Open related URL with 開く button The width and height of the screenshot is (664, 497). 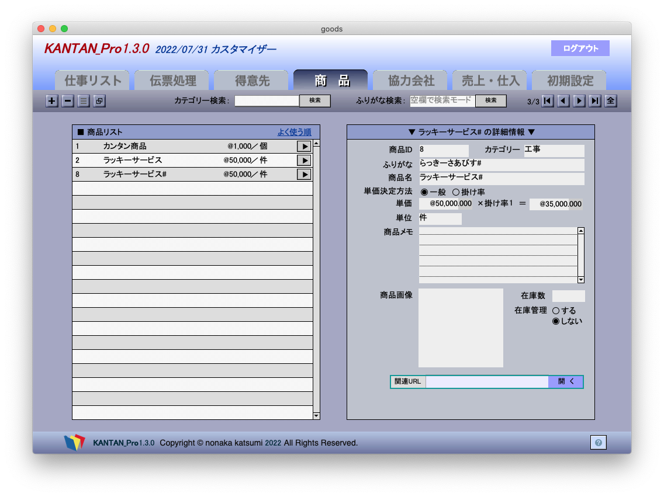[566, 381]
